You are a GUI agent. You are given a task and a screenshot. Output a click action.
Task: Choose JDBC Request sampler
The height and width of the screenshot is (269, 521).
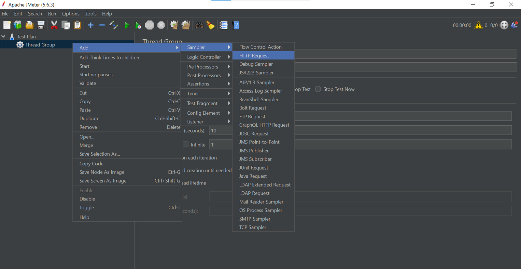coord(263,134)
